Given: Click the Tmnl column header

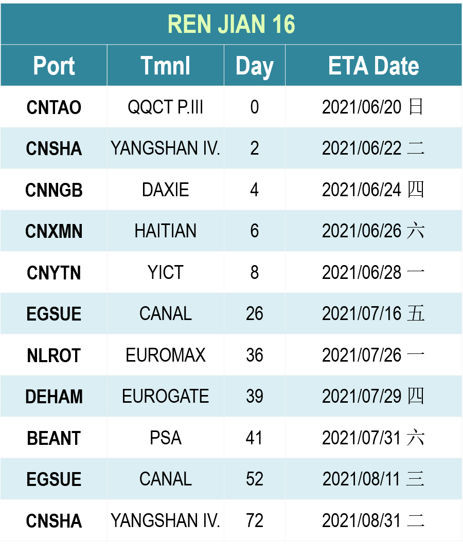Looking at the screenshot, I should 165,65.
